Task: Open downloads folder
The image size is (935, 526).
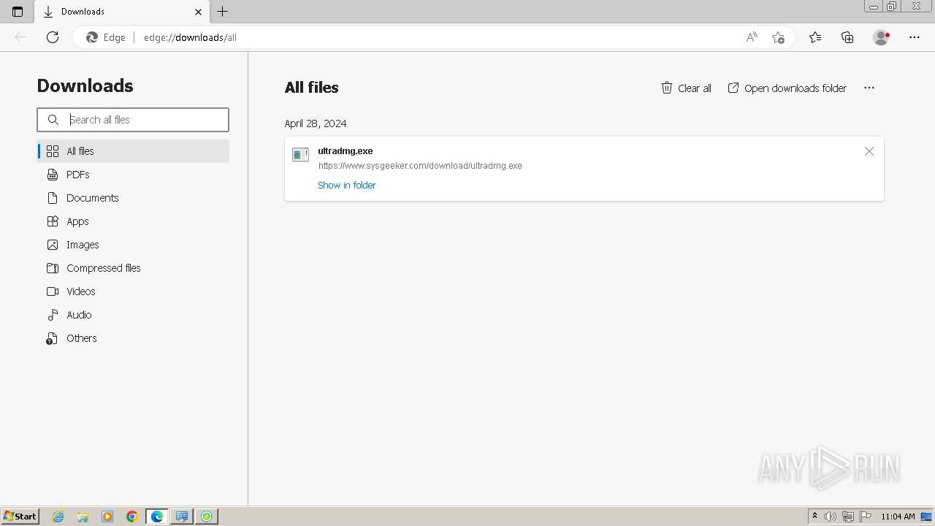Action: point(787,88)
